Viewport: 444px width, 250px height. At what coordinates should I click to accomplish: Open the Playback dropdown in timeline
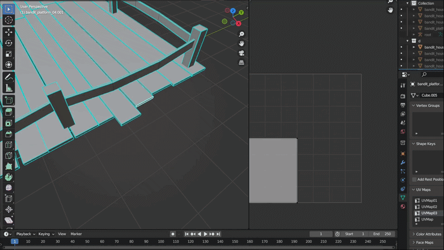26,234
